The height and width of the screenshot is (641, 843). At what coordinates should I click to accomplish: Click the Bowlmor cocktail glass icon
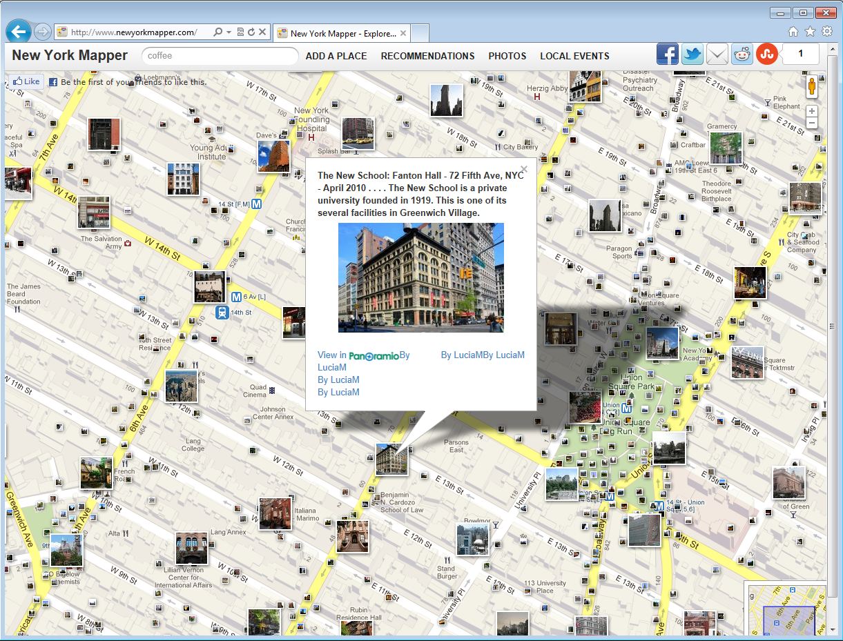point(495,525)
